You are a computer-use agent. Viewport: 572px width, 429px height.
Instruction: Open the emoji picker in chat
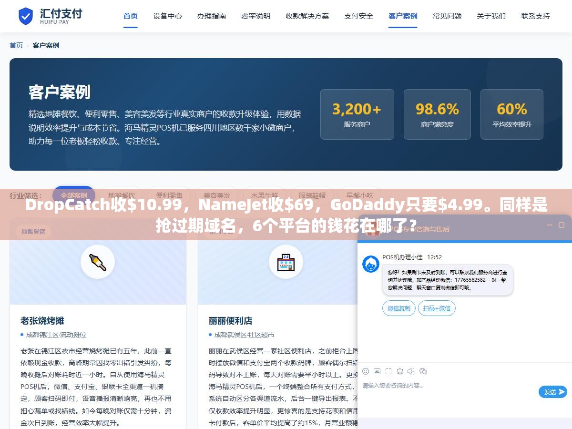coord(366,371)
